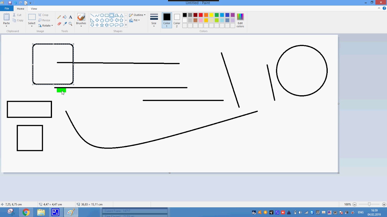
Task: Choose the Fill with color bucket
Action: [65, 17]
